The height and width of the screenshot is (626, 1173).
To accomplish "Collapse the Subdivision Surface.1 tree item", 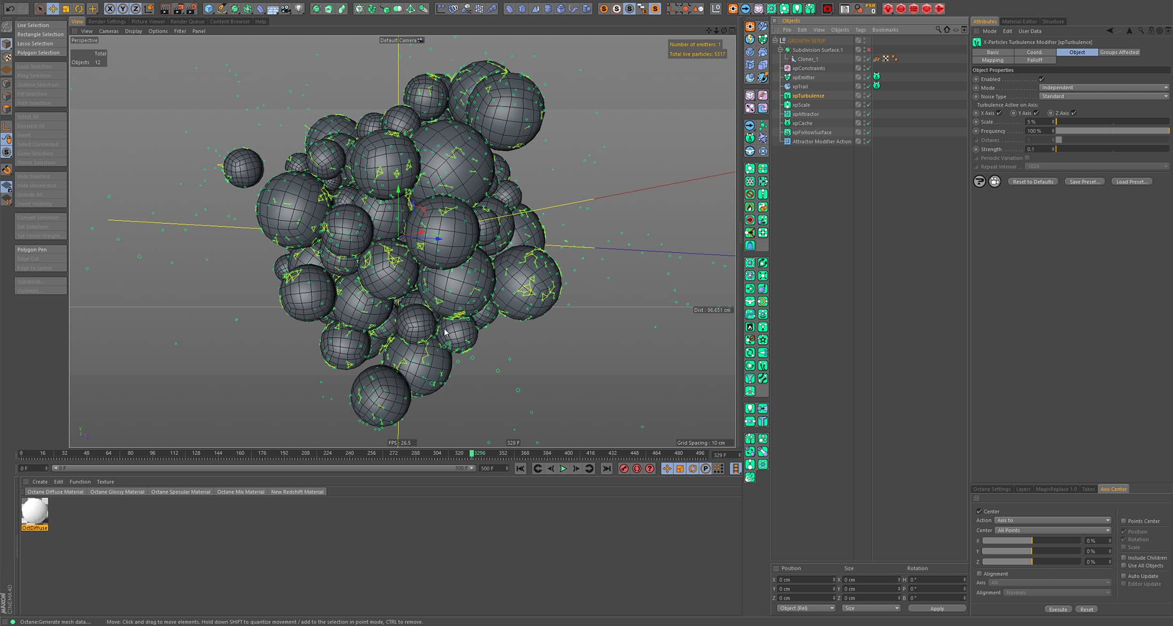I will [780, 50].
